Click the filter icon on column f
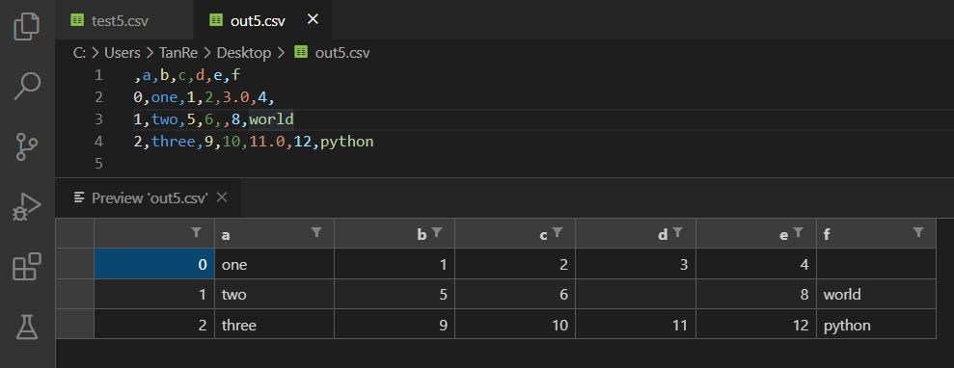Image resolution: width=954 pixels, height=368 pixels. click(918, 232)
